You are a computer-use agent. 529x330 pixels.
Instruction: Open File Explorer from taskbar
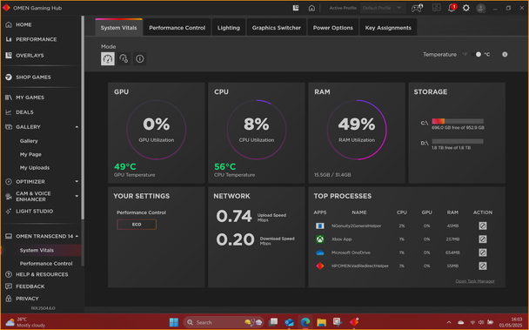click(321, 322)
